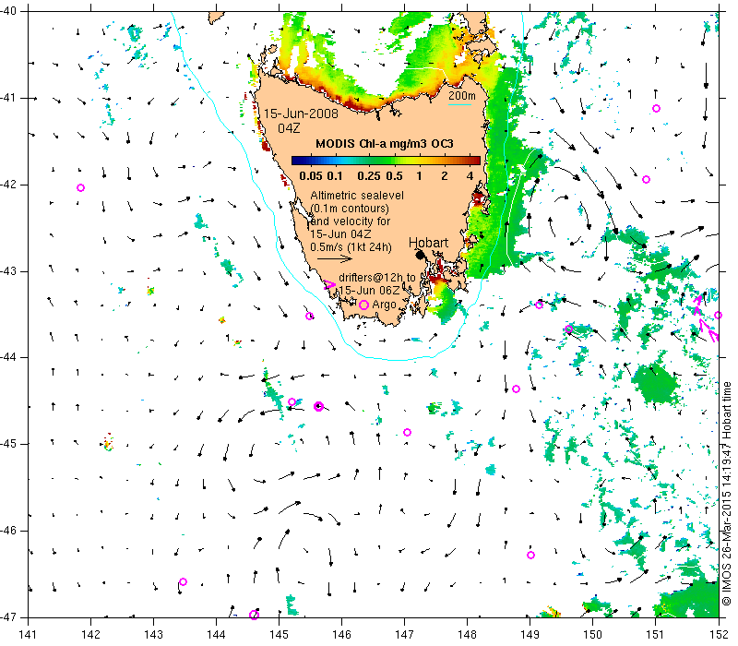Click longitude axis label 152
This screenshot has width=738, height=646.
coord(719,634)
